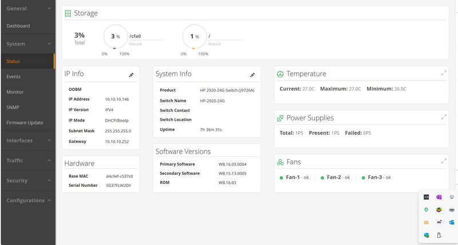Expand the Security section chevron
The height and width of the screenshot is (245, 458).
click(49, 180)
